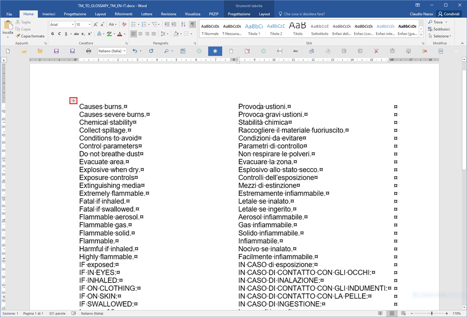Switch to the Inserisci tab
Screen dimensions: 467x317
pyautogui.click(x=49, y=14)
